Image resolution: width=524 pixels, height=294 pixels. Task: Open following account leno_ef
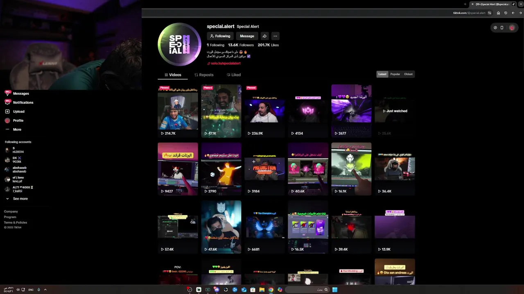coord(14,179)
